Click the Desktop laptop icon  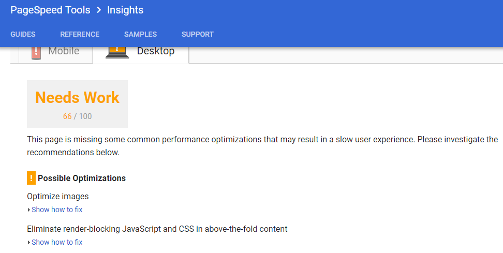coord(117,53)
